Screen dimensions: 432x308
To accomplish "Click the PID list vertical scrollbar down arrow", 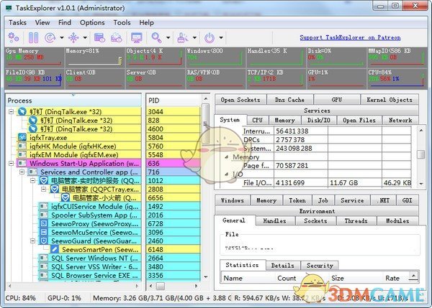I will (205, 277).
